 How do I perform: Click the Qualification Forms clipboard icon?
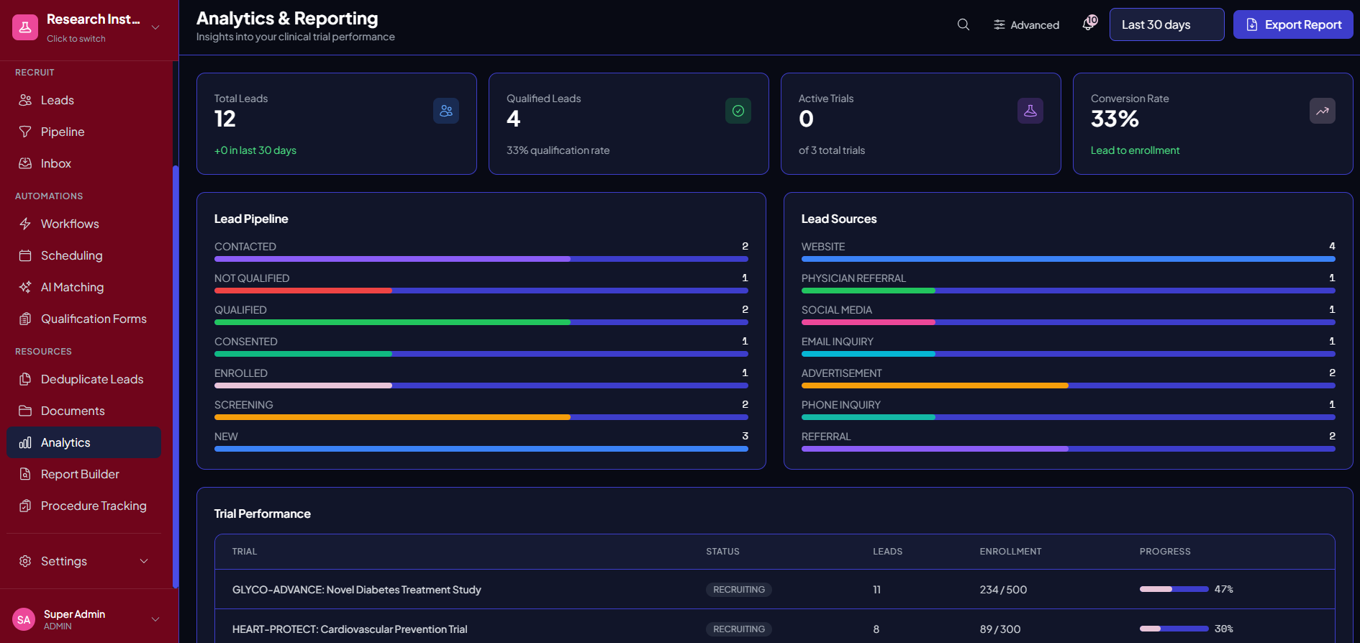(x=25, y=319)
